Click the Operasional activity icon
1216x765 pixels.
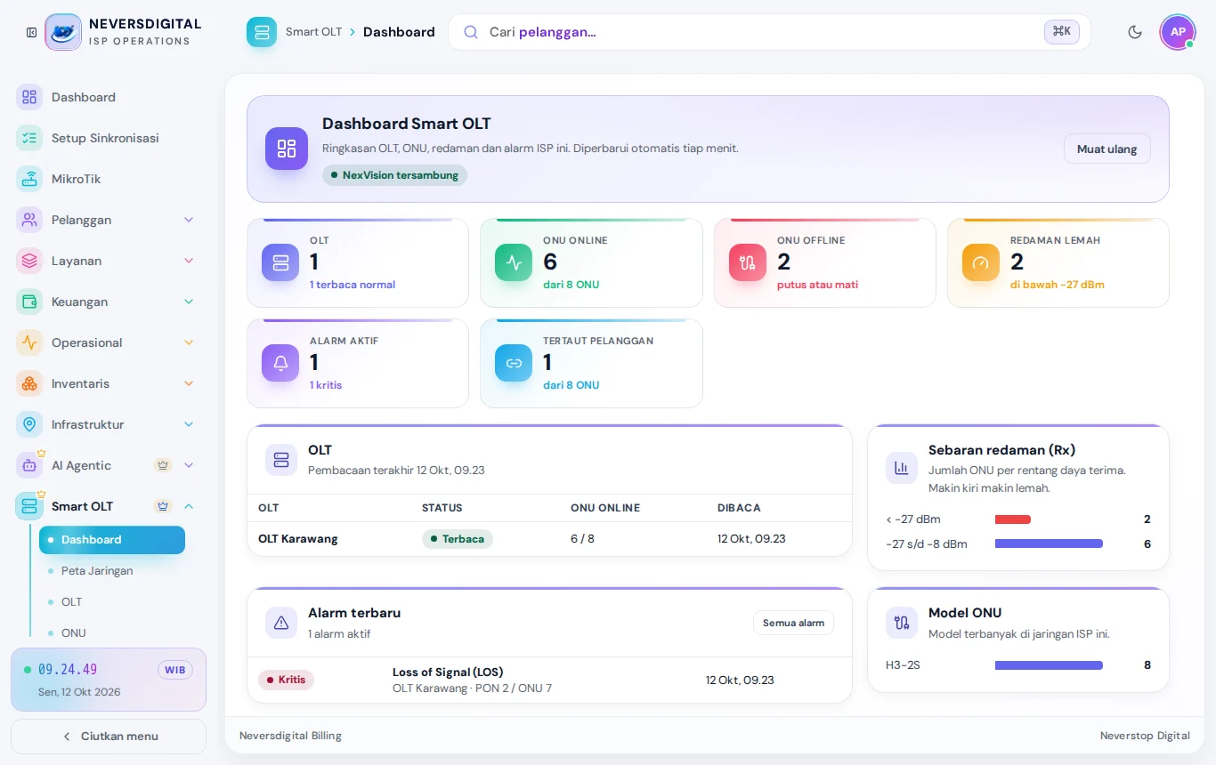coord(29,342)
